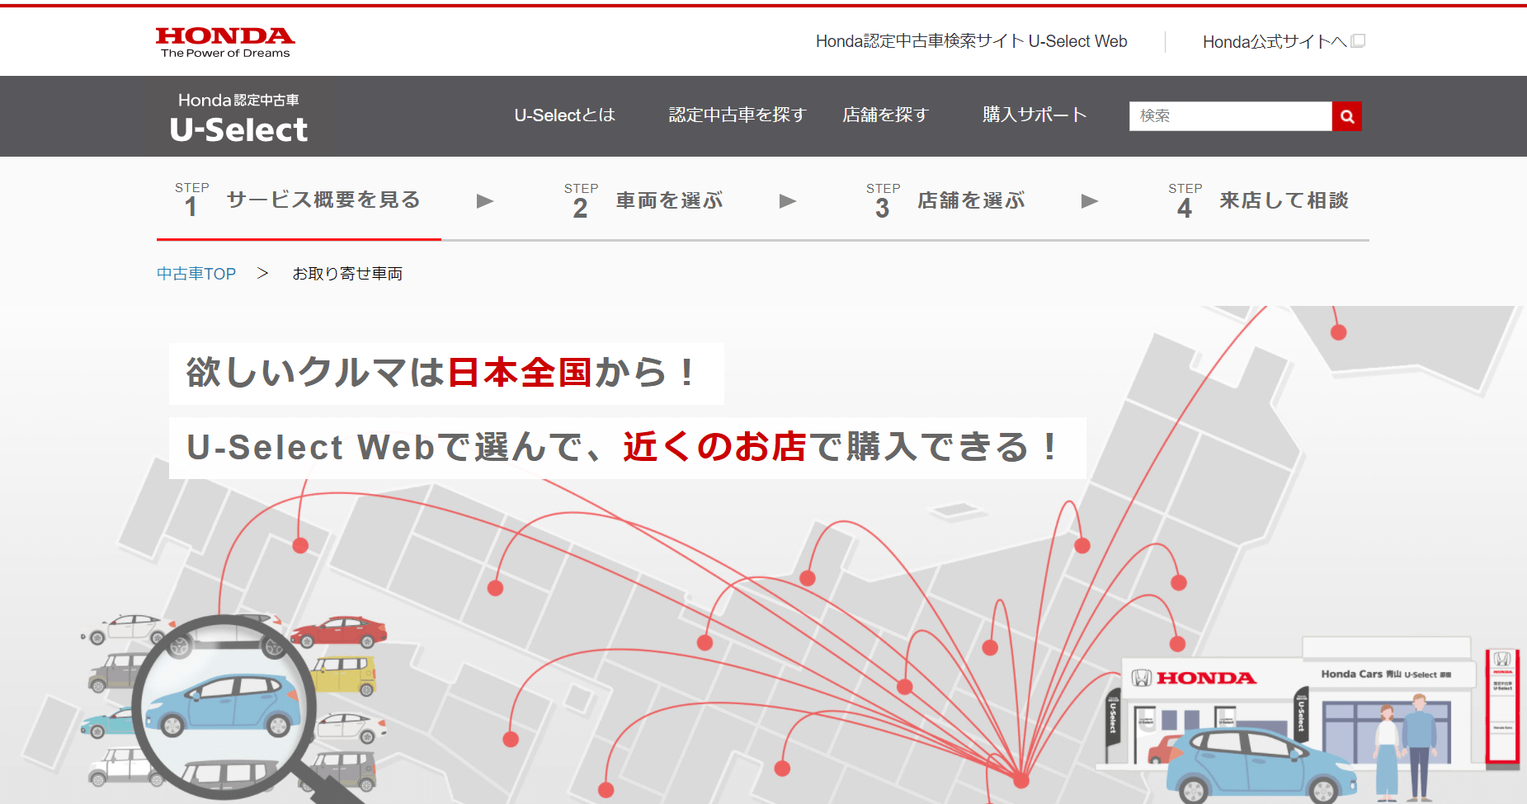Click the arrow after サービス概要を見る step
Image resolution: width=1527 pixels, height=804 pixels.
coord(485,201)
